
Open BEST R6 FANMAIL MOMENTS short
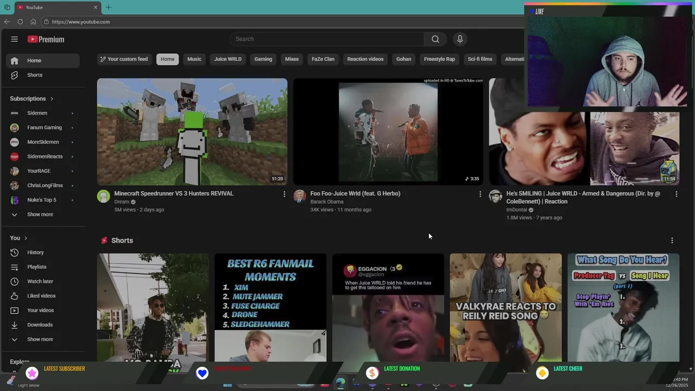click(270, 307)
